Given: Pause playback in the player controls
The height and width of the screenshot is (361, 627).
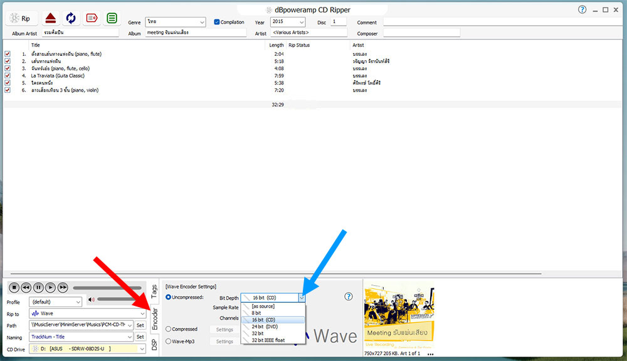Looking at the screenshot, I should [38, 287].
